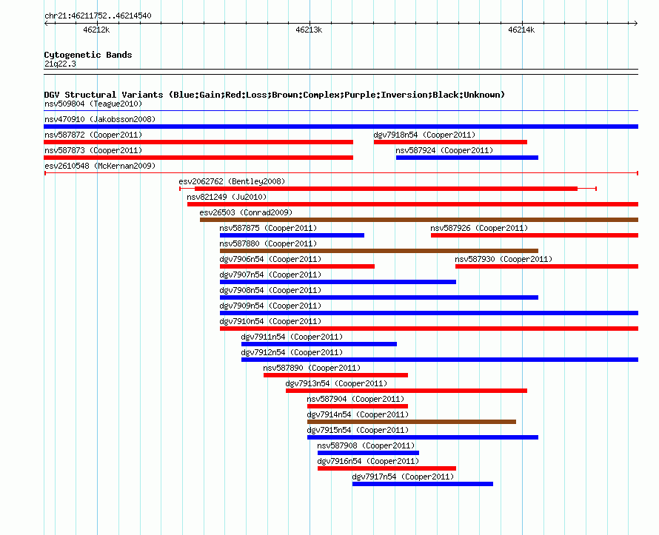Click the ruler's left scroll arrow
This screenshot has width=659, height=535.
(46, 23)
